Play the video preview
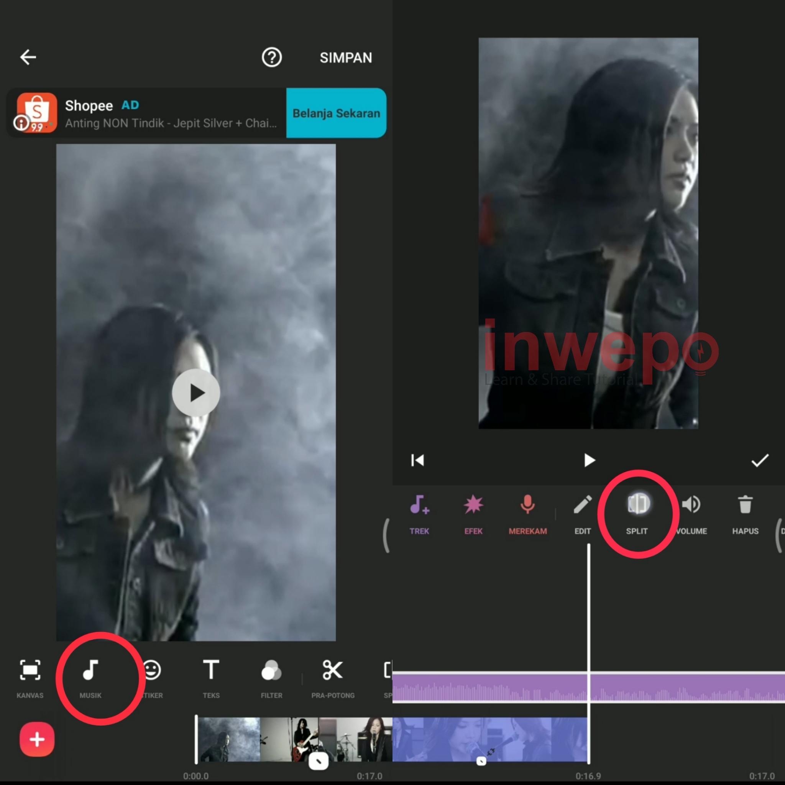Image resolution: width=785 pixels, height=785 pixels. pyautogui.click(x=196, y=391)
